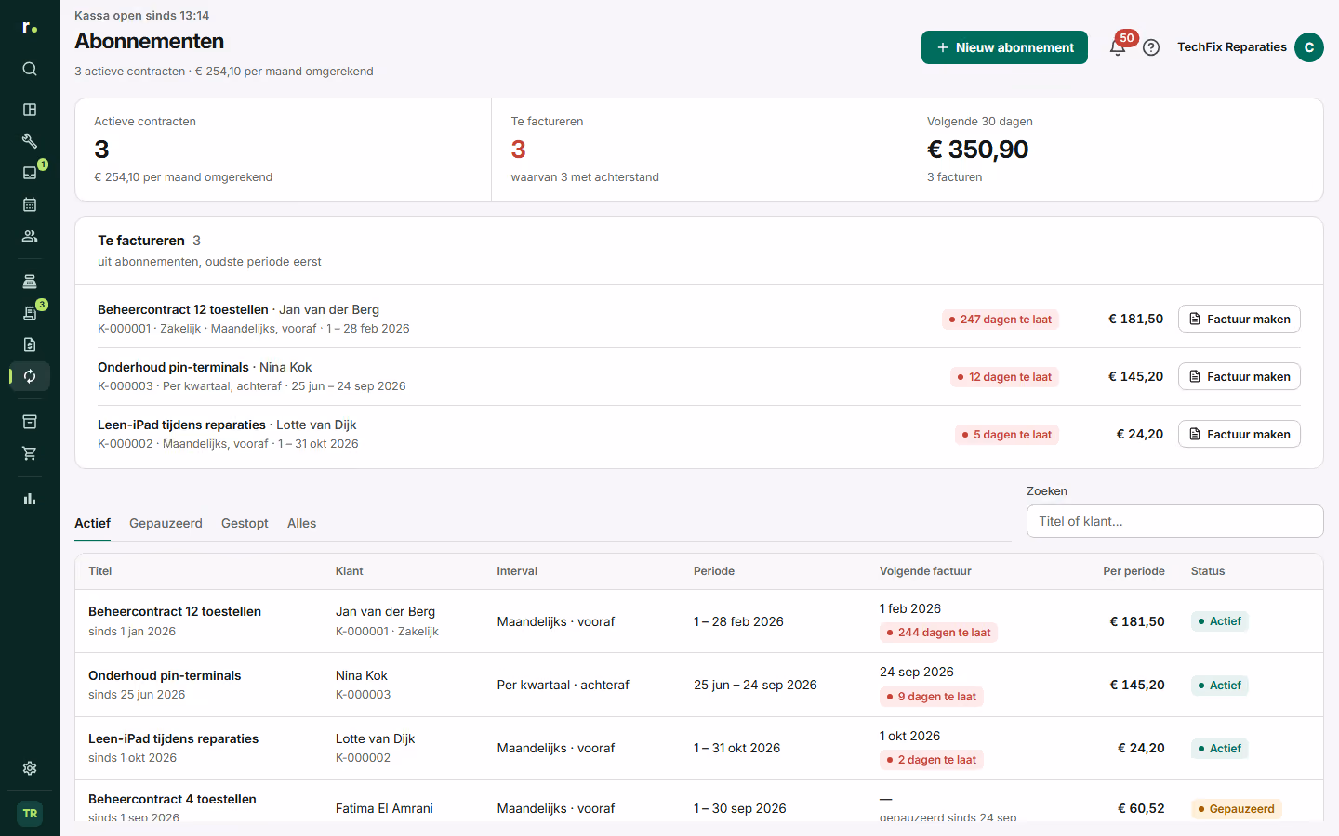Image resolution: width=1339 pixels, height=836 pixels.
Task: Open the invoice document icon with dollar sign
Action: tap(30, 345)
